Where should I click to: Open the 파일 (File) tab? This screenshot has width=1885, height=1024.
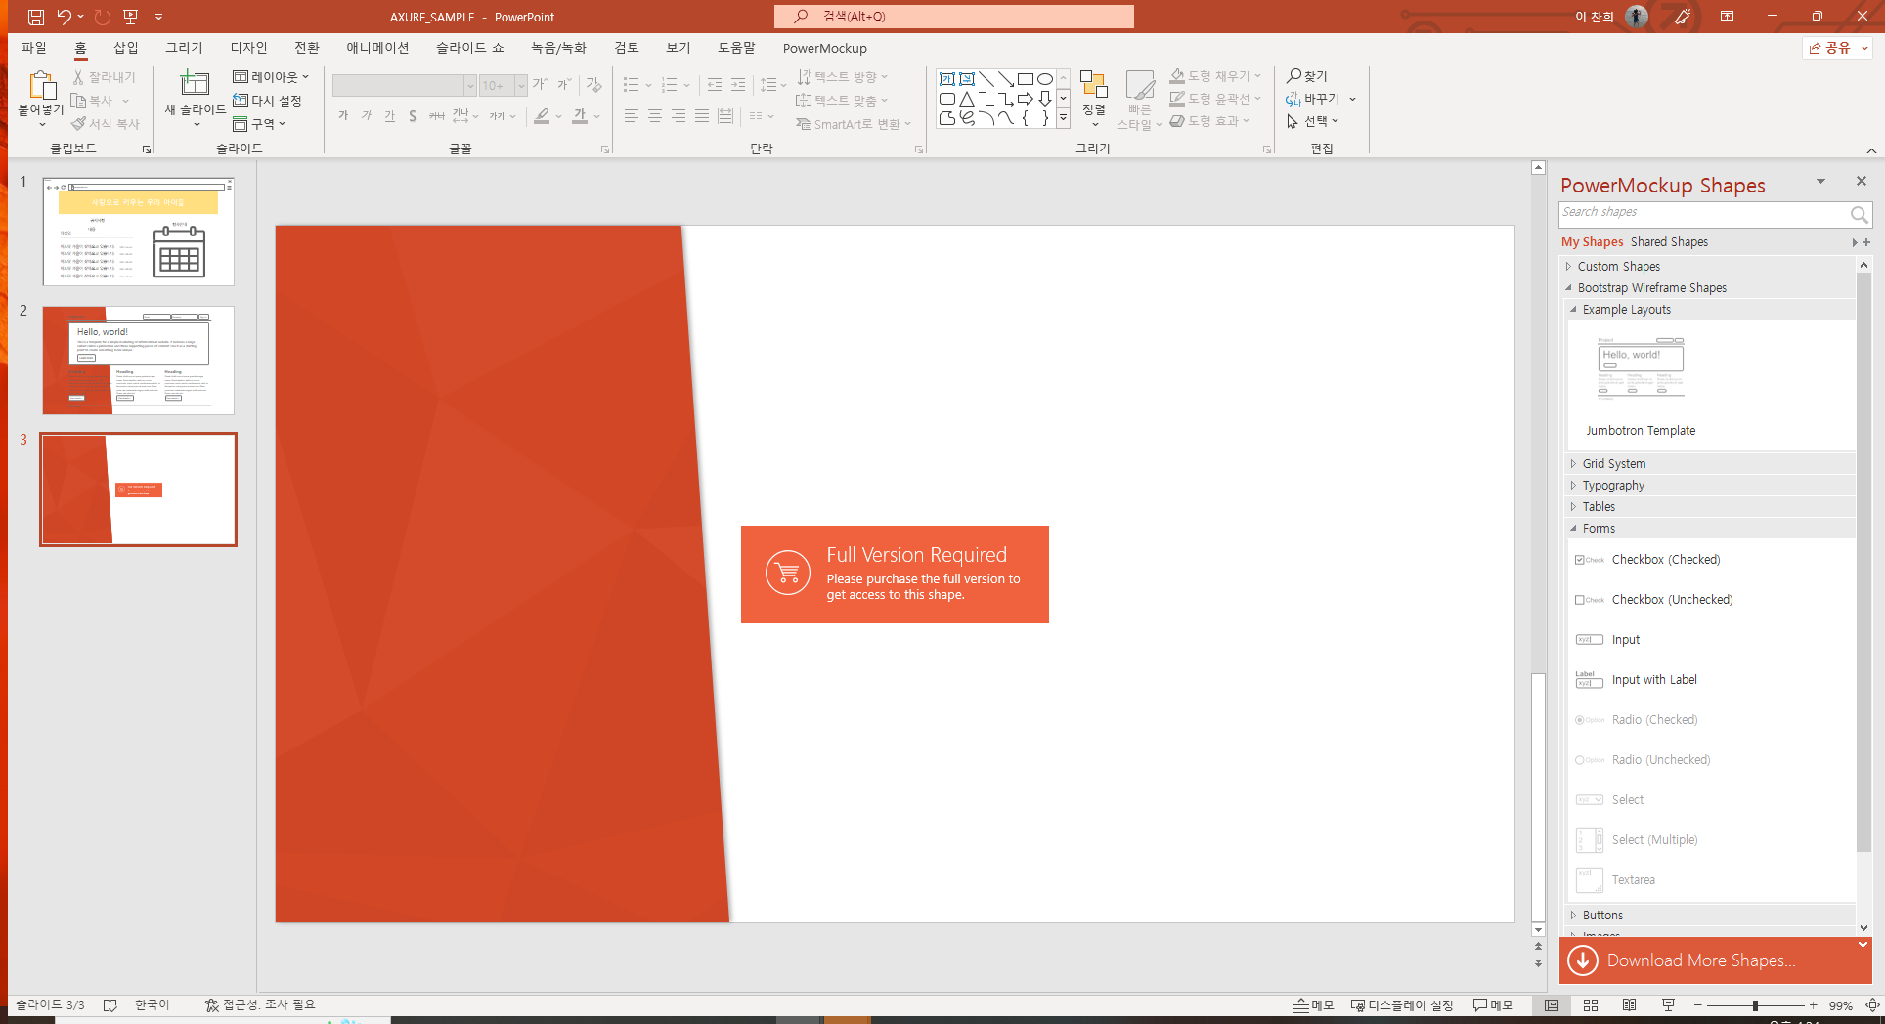[34, 48]
